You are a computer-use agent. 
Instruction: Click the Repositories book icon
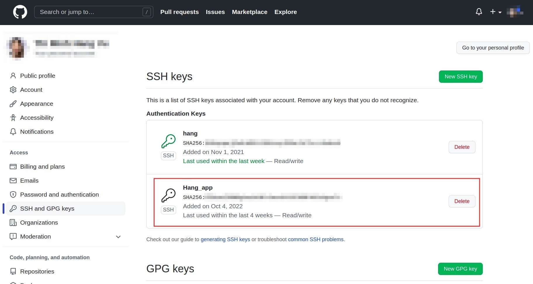[13, 271]
